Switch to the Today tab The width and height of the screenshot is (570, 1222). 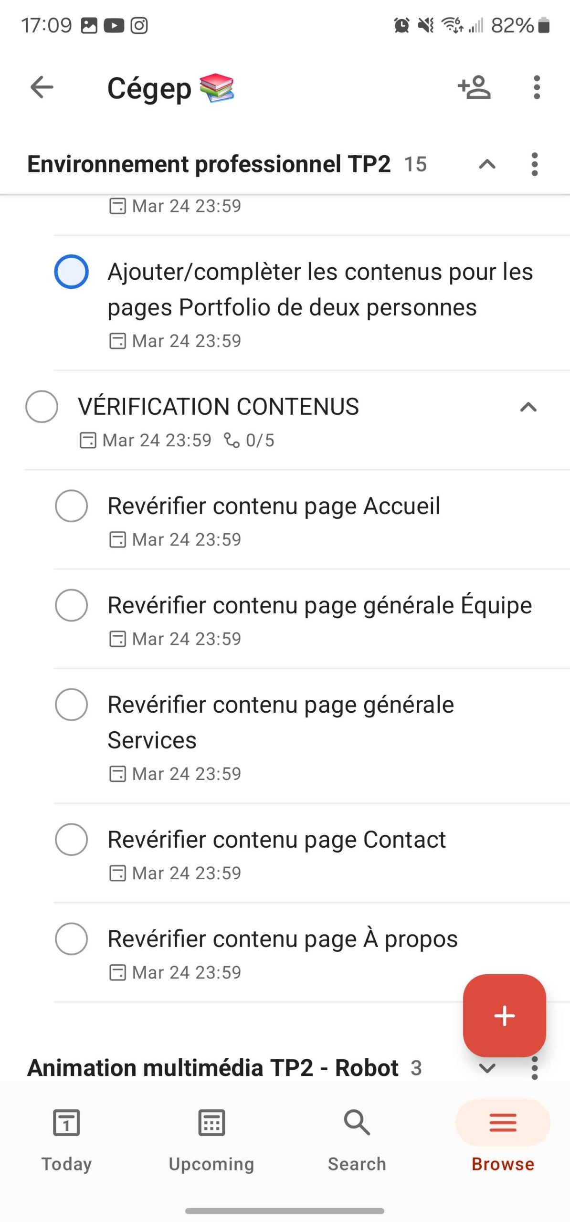click(x=66, y=1137)
